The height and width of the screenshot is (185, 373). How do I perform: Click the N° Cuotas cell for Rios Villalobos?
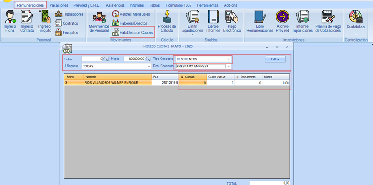[193, 83]
